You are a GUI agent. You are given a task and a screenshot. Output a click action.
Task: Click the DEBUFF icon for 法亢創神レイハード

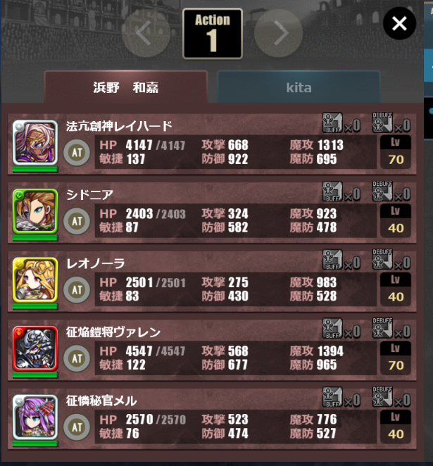point(382,122)
